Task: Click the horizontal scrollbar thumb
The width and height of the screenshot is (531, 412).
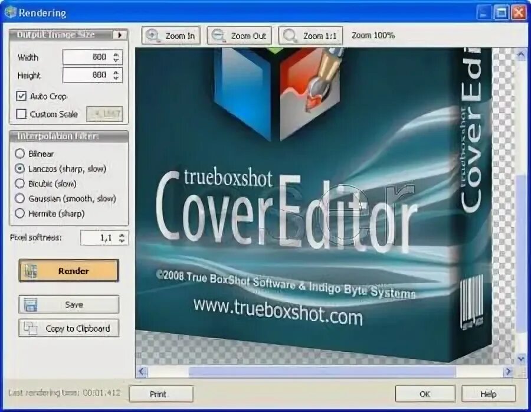Action: [322, 372]
